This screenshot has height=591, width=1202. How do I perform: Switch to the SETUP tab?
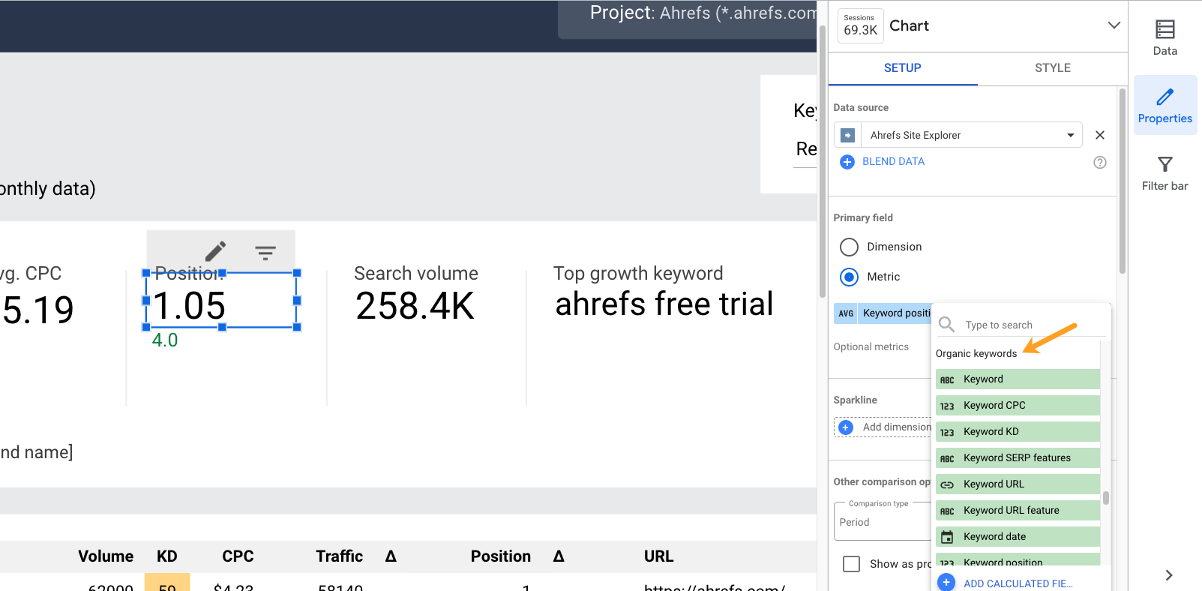click(x=902, y=67)
